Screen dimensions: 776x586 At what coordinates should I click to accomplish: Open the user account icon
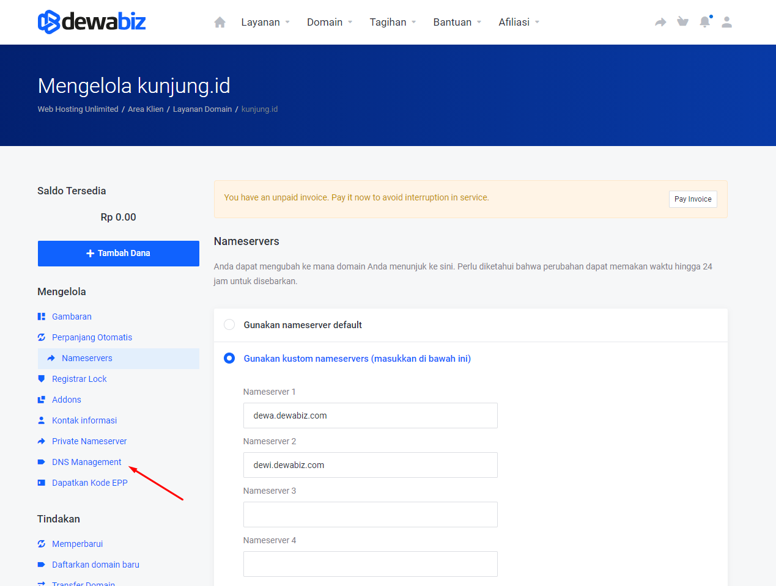(x=726, y=22)
